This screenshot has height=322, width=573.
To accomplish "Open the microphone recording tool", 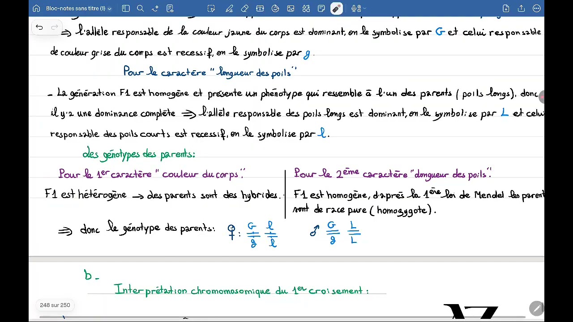I will [x=355, y=8].
